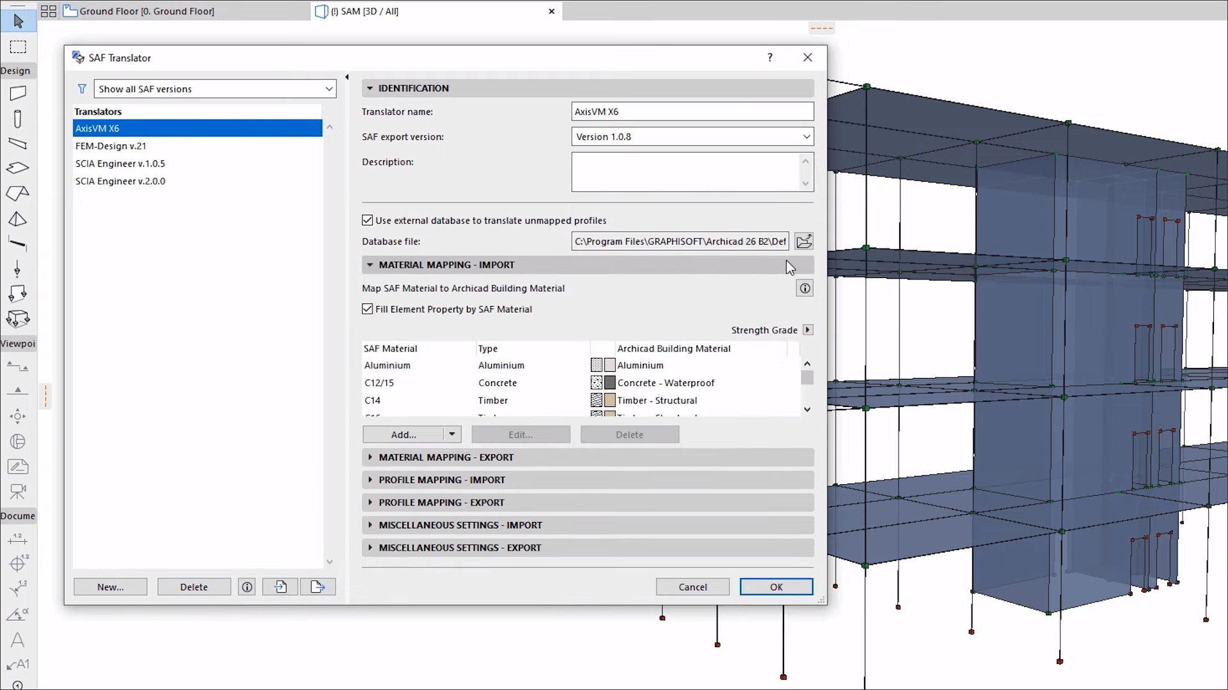Click Concrete - Waterproof material swatch
Viewport: 1228px width, 690px height.
click(x=610, y=383)
